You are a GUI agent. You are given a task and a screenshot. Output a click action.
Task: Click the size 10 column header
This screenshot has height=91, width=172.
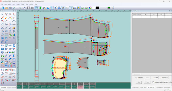[161, 15]
